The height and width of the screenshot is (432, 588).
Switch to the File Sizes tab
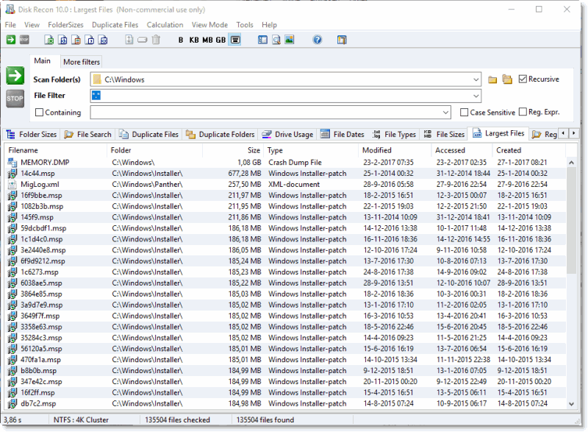tap(444, 135)
